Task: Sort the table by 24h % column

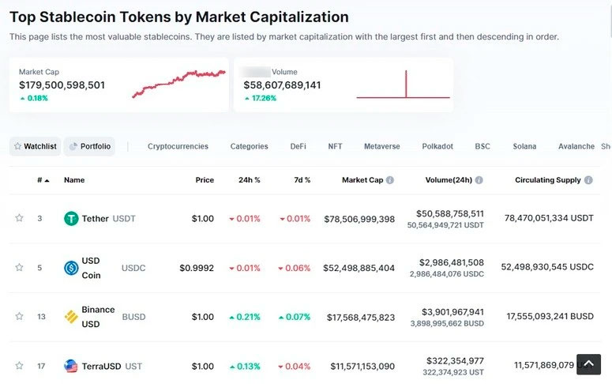Action: pyautogui.click(x=250, y=180)
